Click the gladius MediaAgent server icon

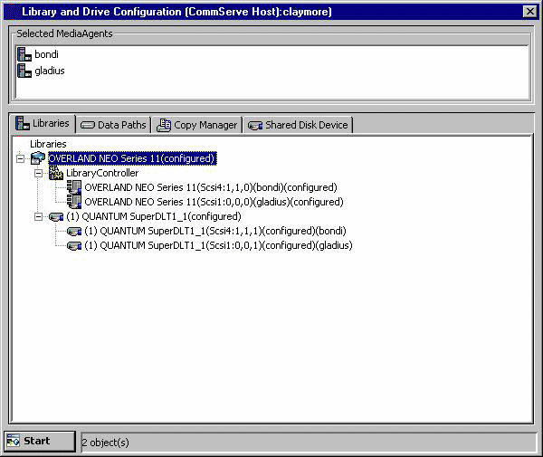24,71
